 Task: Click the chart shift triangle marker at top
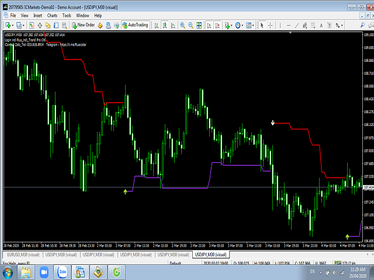(x=290, y=33)
